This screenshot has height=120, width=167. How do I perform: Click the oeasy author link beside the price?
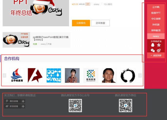coord(96,4)
